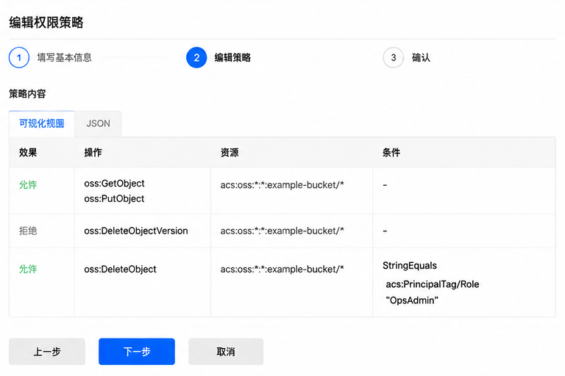The image size is (565, 376).
Task: Click the 资源 column header
Action: coord(230,153)
